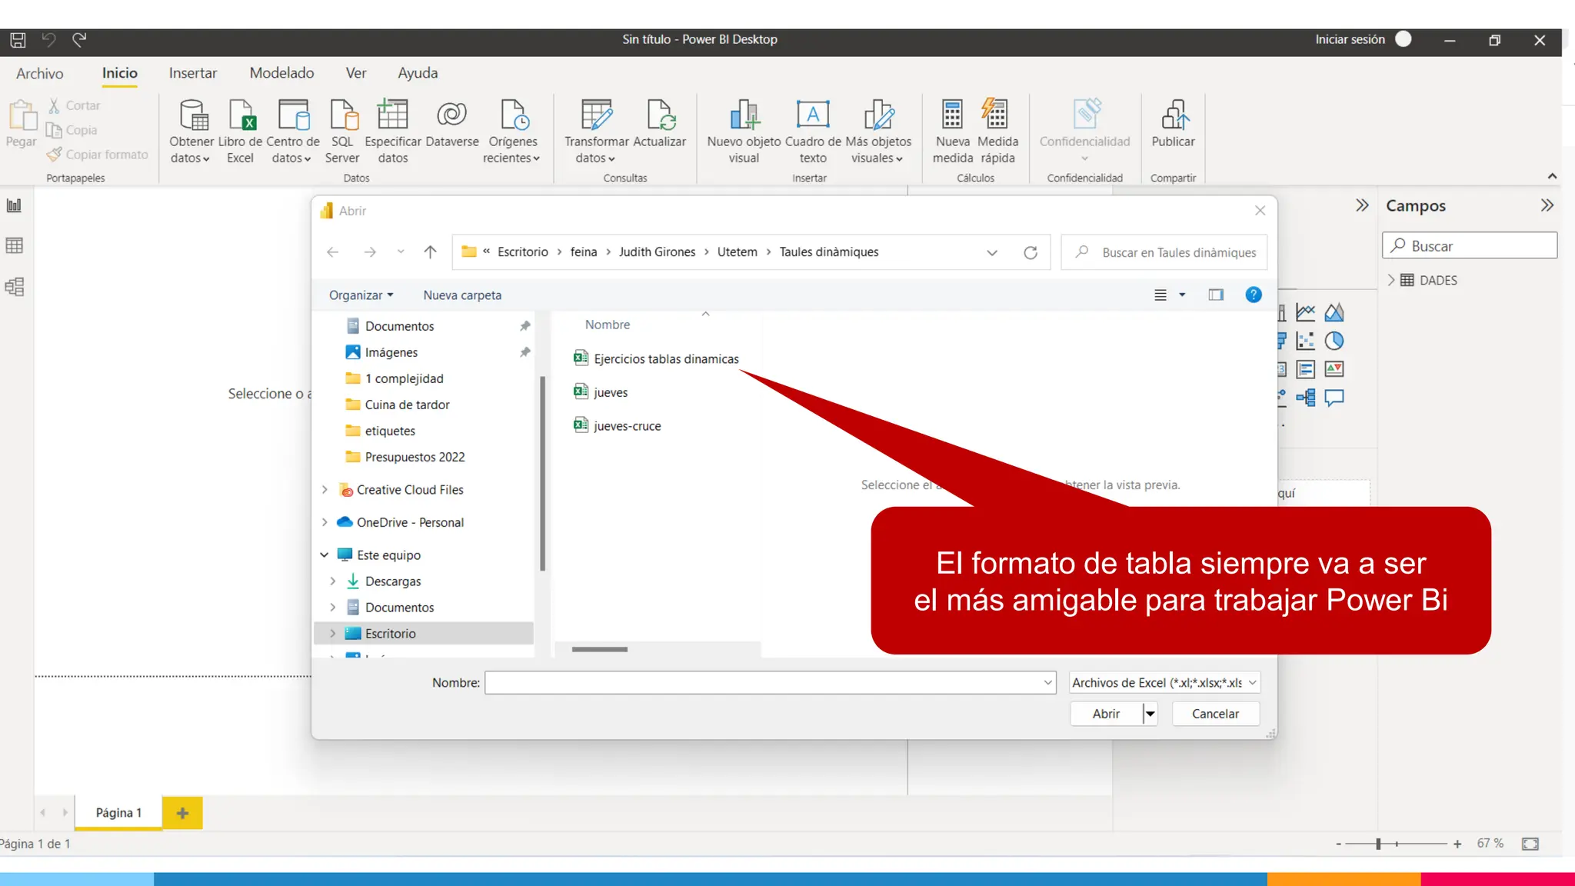Image resolution: width=1575 pixels, height=886 pixels.
Task: Go up one folder level in dialog
Action: (x=430, y=252)
